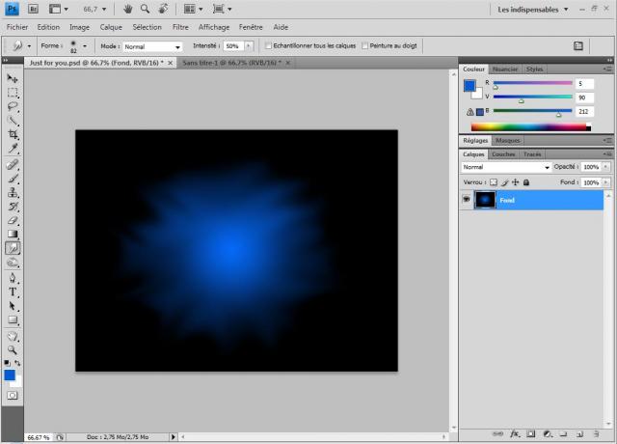Image resolution: width=617 pixels, height=444 pixels.
Task: Toggle lock transparent pixels
Action: tap(494, 182)
